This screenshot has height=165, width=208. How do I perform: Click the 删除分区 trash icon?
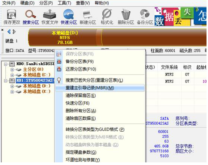126,17
